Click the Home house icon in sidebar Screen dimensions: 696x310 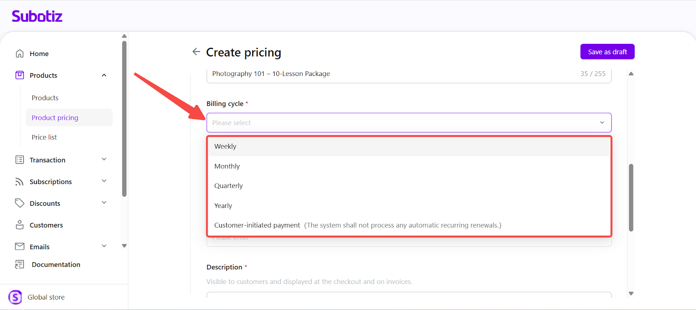click(20, 53)
